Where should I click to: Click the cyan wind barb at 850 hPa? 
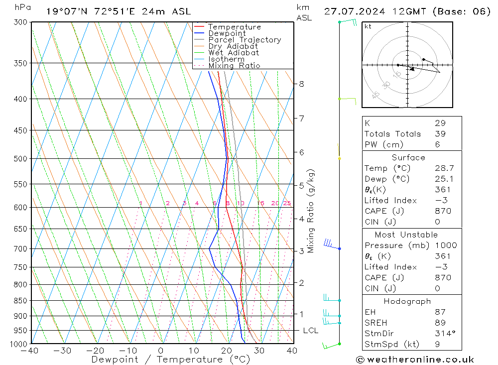(332, 298)
